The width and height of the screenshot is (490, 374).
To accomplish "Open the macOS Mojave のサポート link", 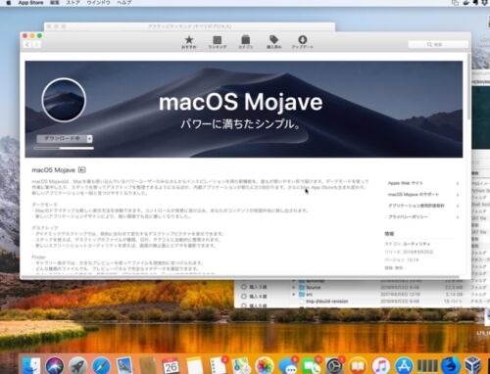I will point(414,195).
